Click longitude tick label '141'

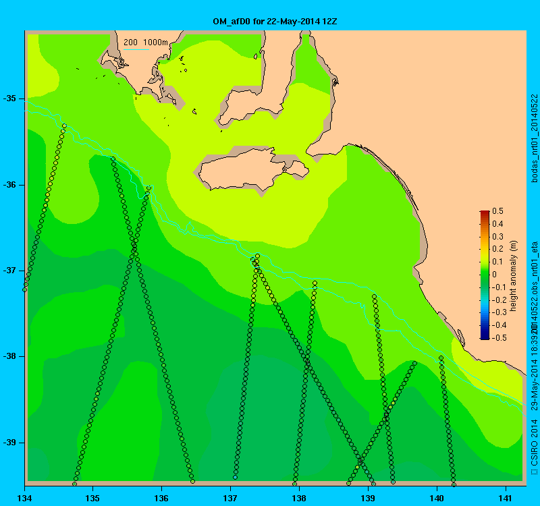pos(506,498)
